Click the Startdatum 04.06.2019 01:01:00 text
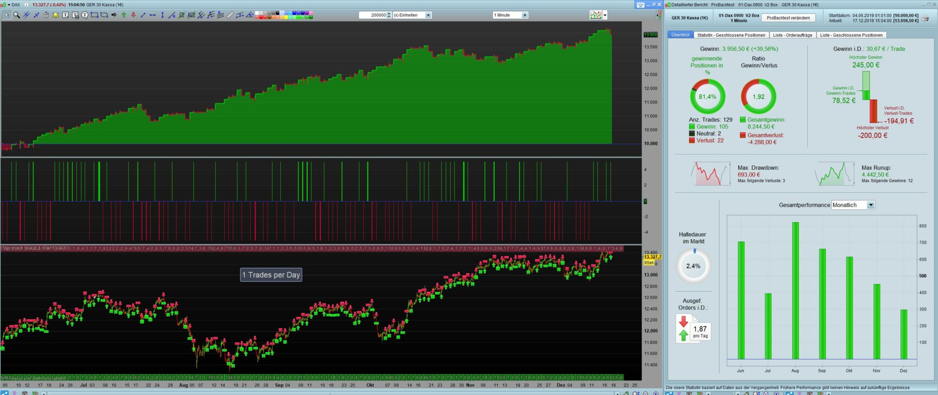Viewport: 938px width, 395px height. click(x=860, y=16)
